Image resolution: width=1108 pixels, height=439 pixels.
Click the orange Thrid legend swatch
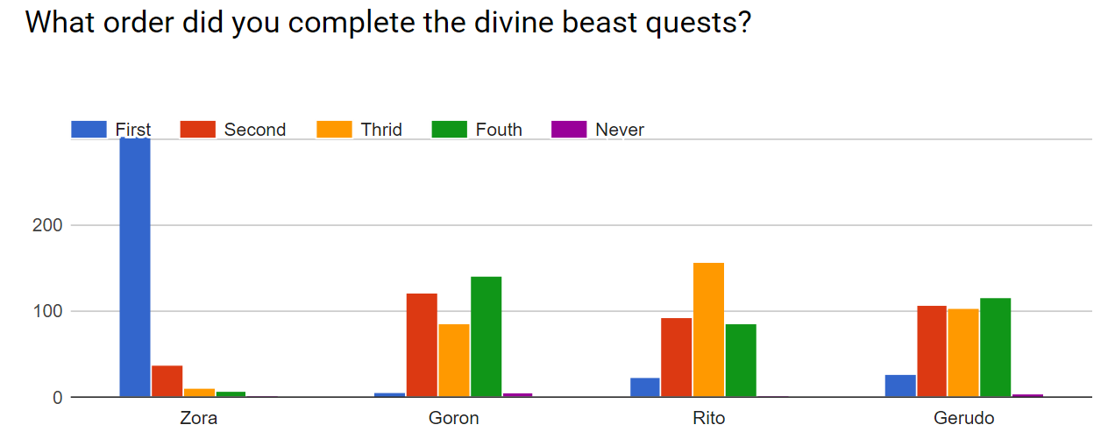pos(334,130)
